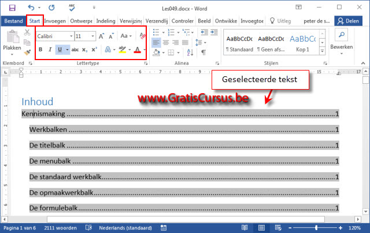Apply yellow text highlight color
Image resolution: width=370 pixels, height=233 pixels.
click(x=122, y=50)
